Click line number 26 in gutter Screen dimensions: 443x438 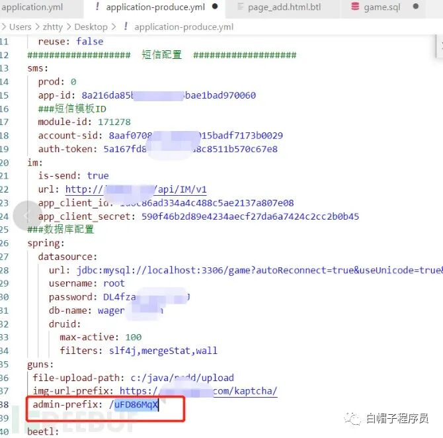click(4, 243)
